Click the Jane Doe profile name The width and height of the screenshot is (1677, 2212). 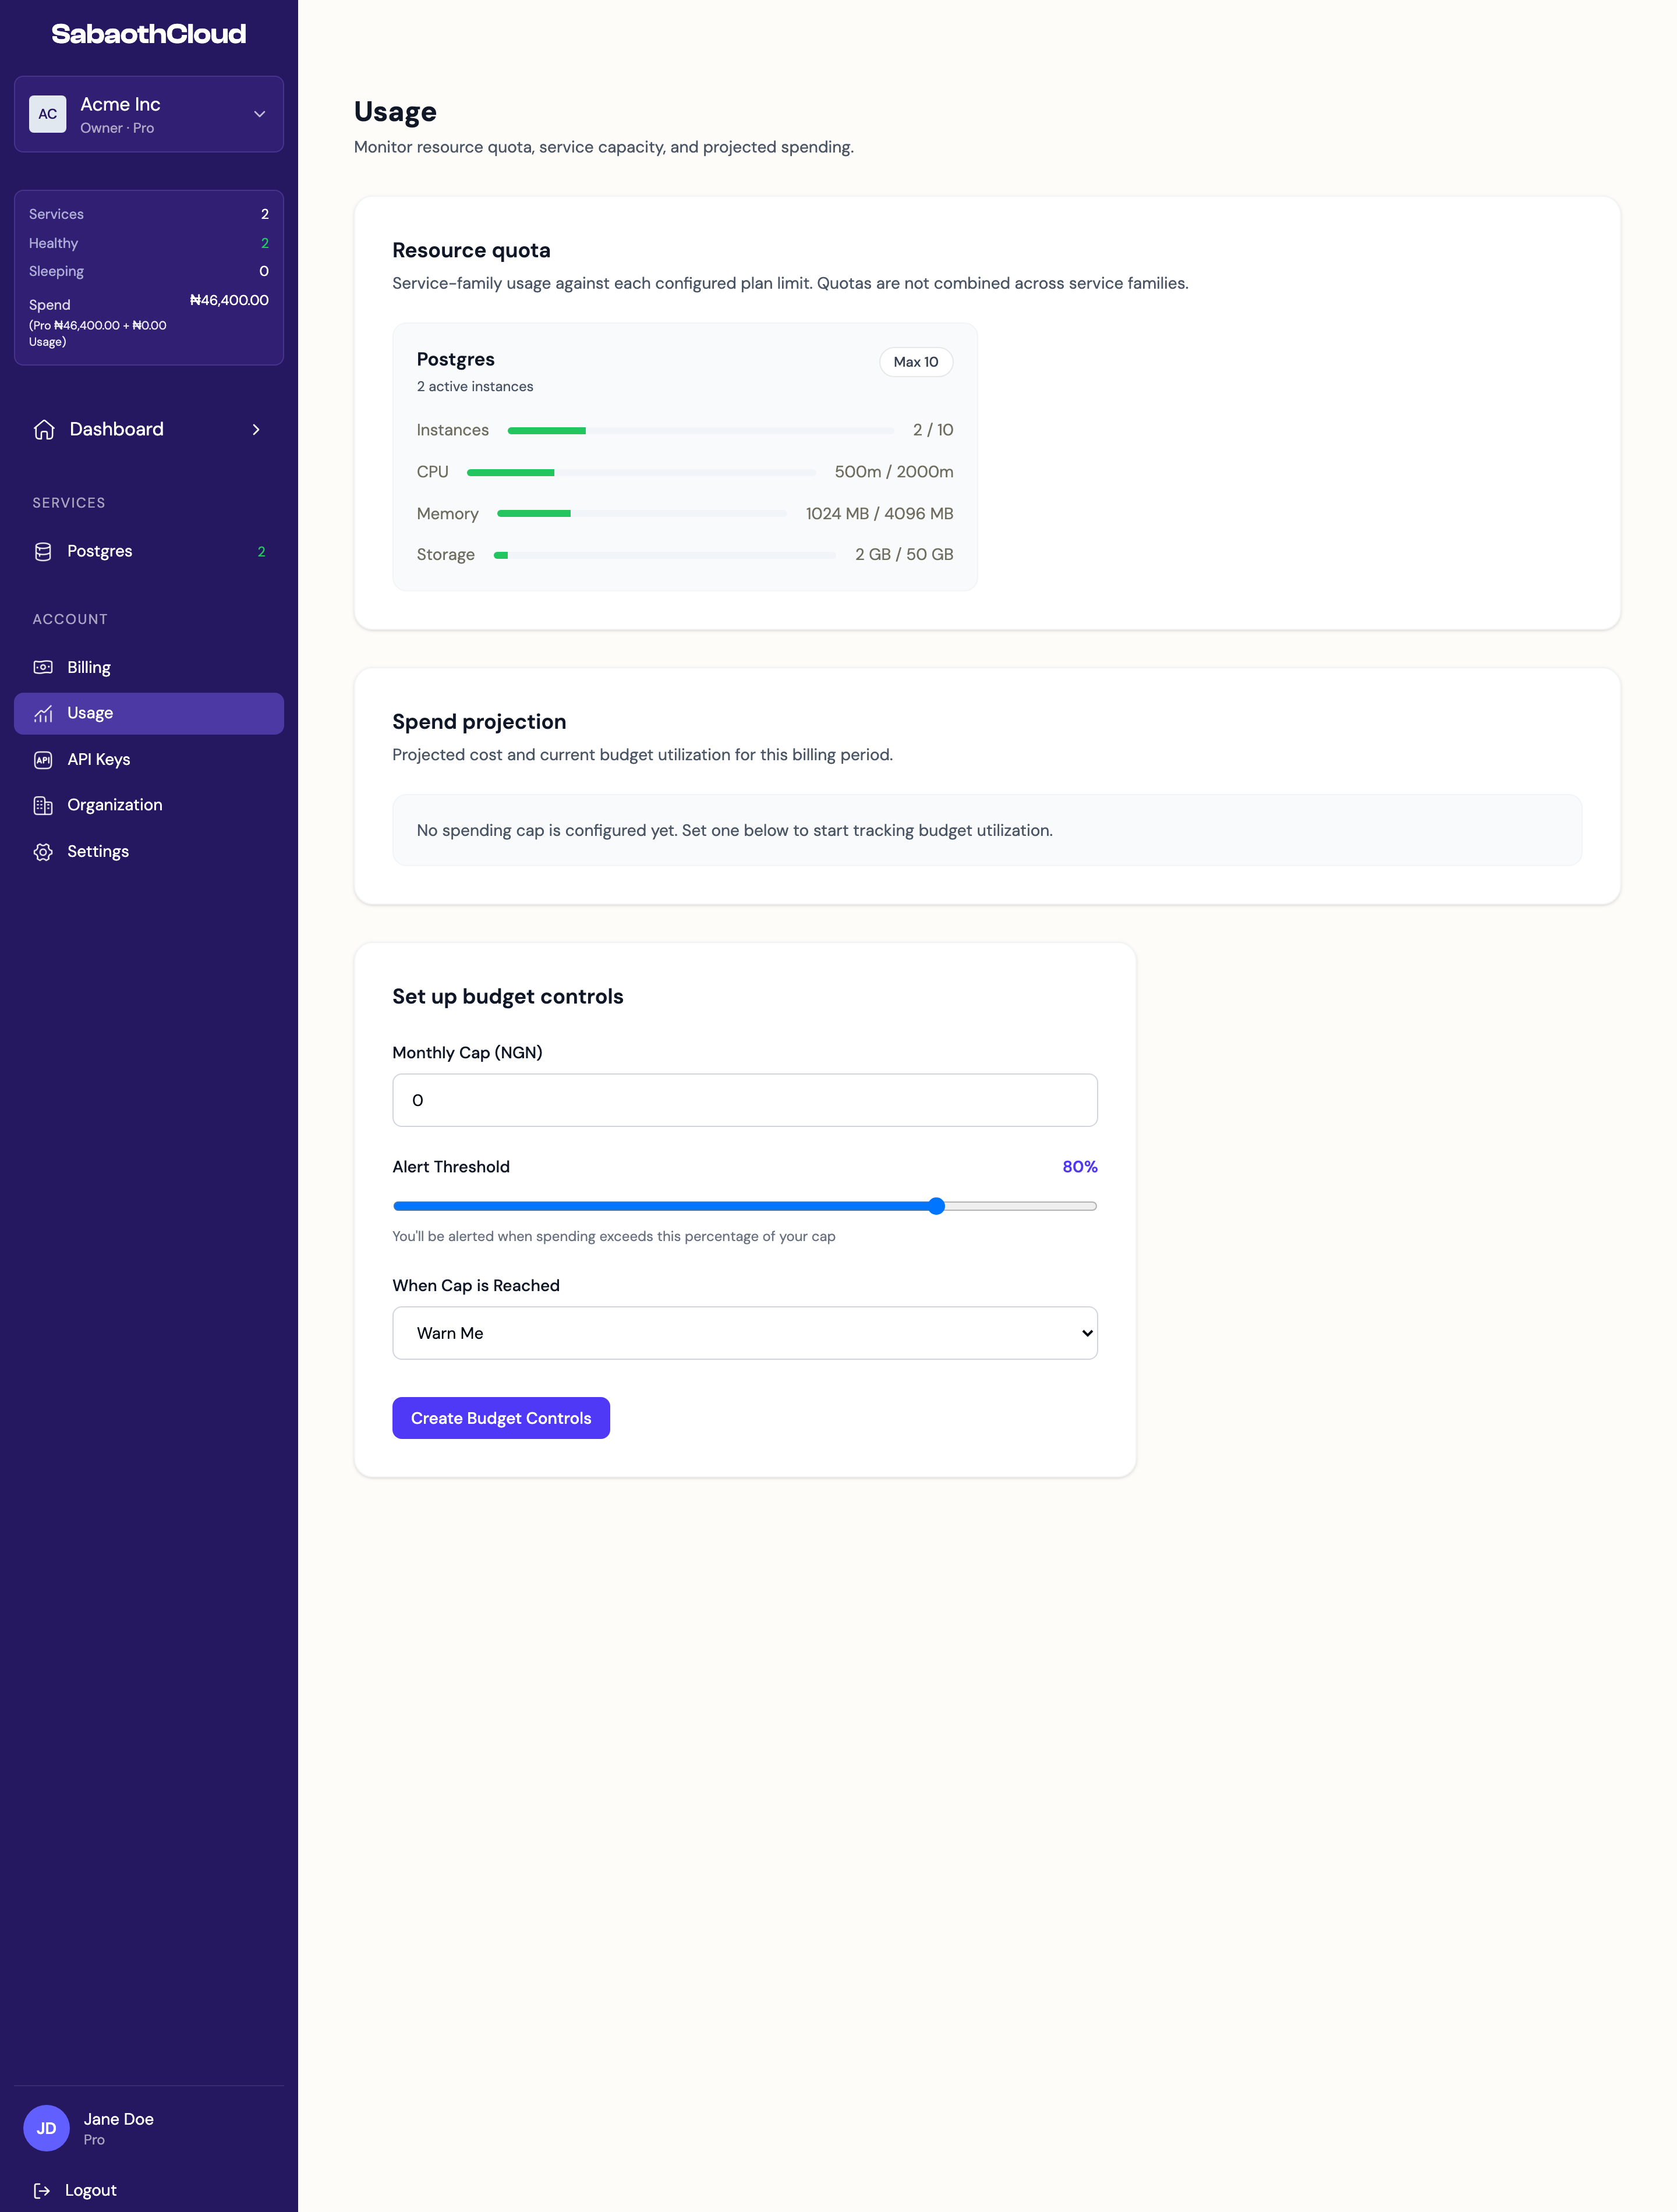point(119,2119)
